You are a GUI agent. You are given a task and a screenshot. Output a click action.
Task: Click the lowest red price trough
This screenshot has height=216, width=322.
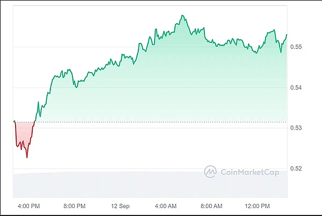pyautogui.click(x=27, y=157)
